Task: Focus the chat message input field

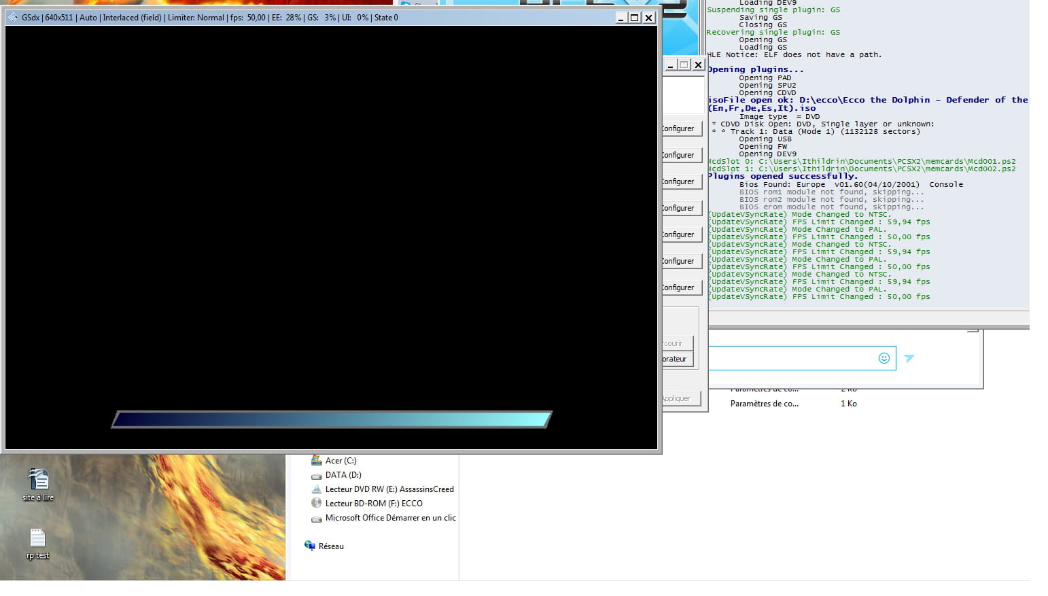Action: tap(792, 358)
